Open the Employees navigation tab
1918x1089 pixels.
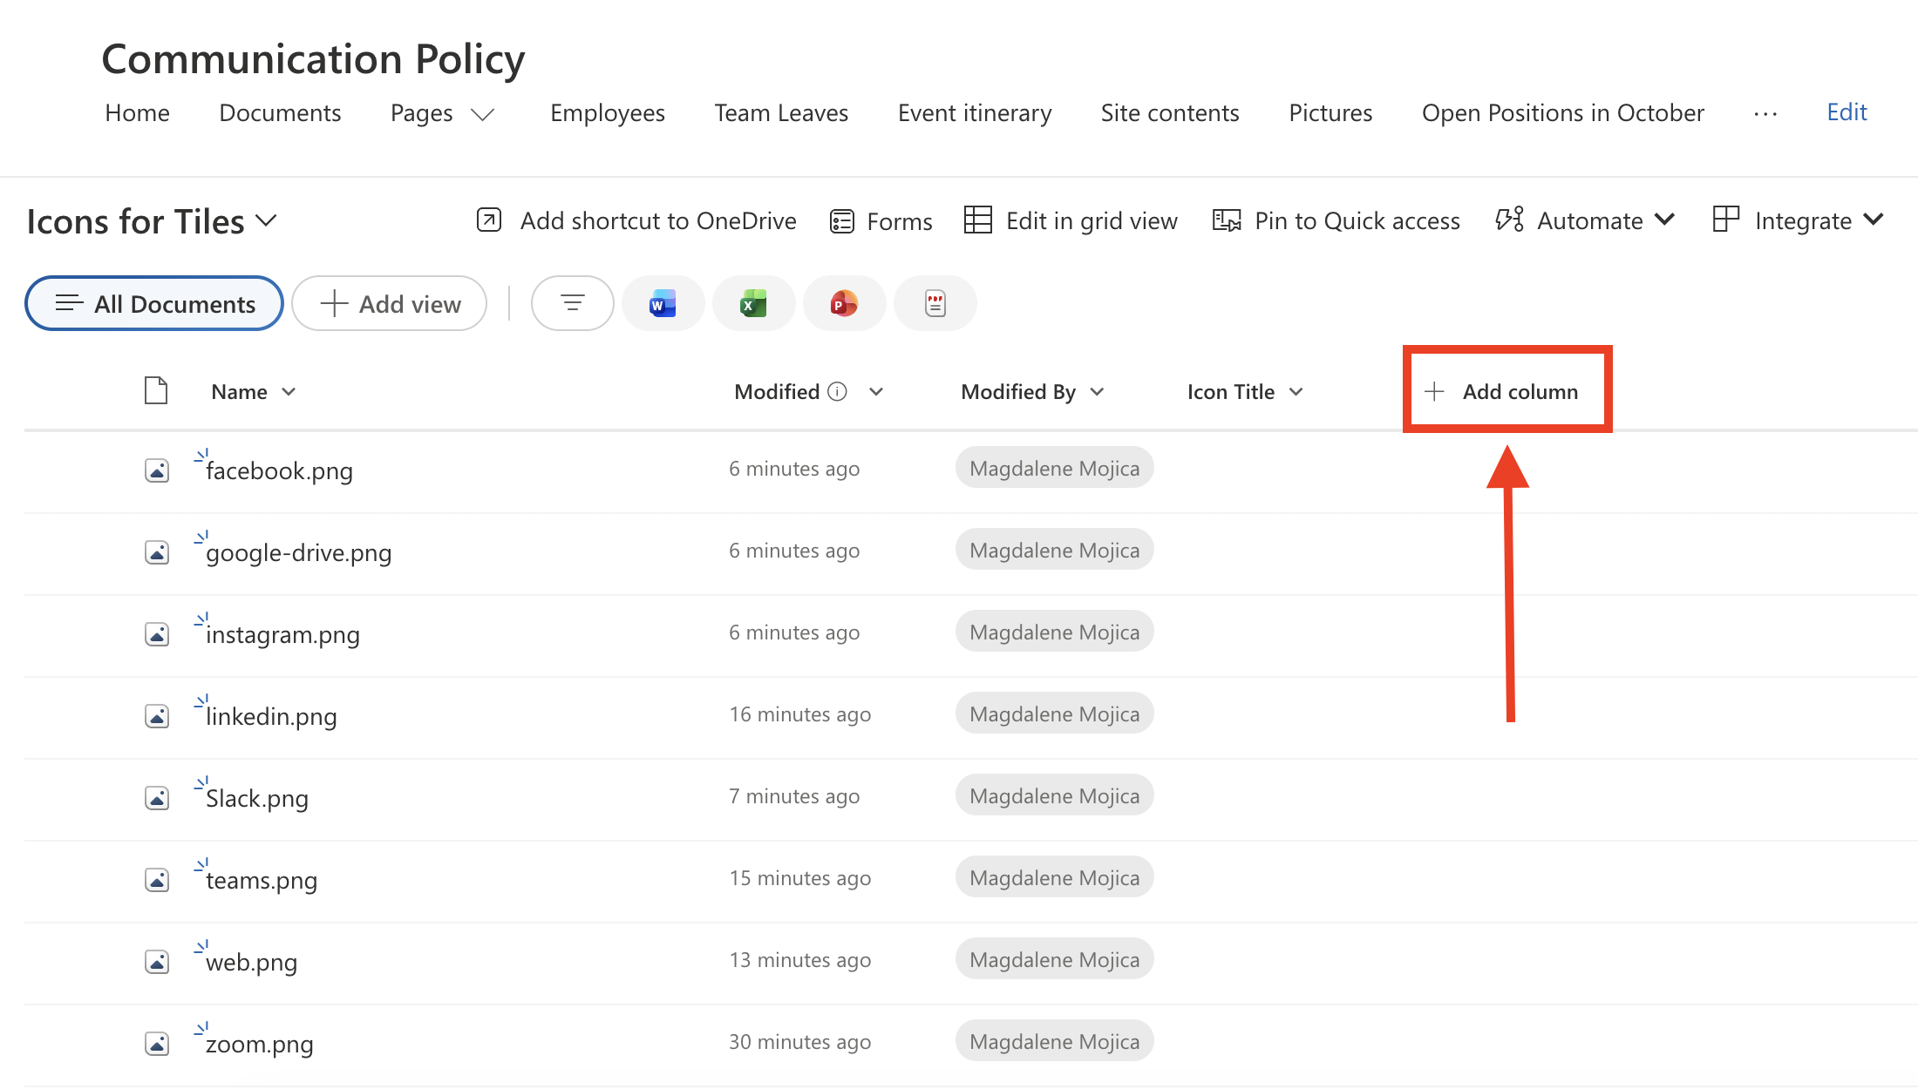[607, 113]
